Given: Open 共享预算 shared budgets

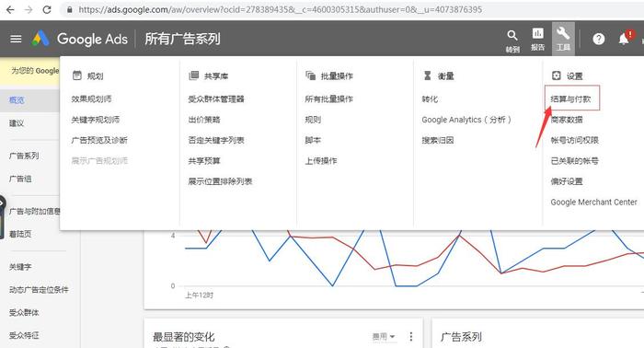Looking at the screenshot, I should [204, 160].
